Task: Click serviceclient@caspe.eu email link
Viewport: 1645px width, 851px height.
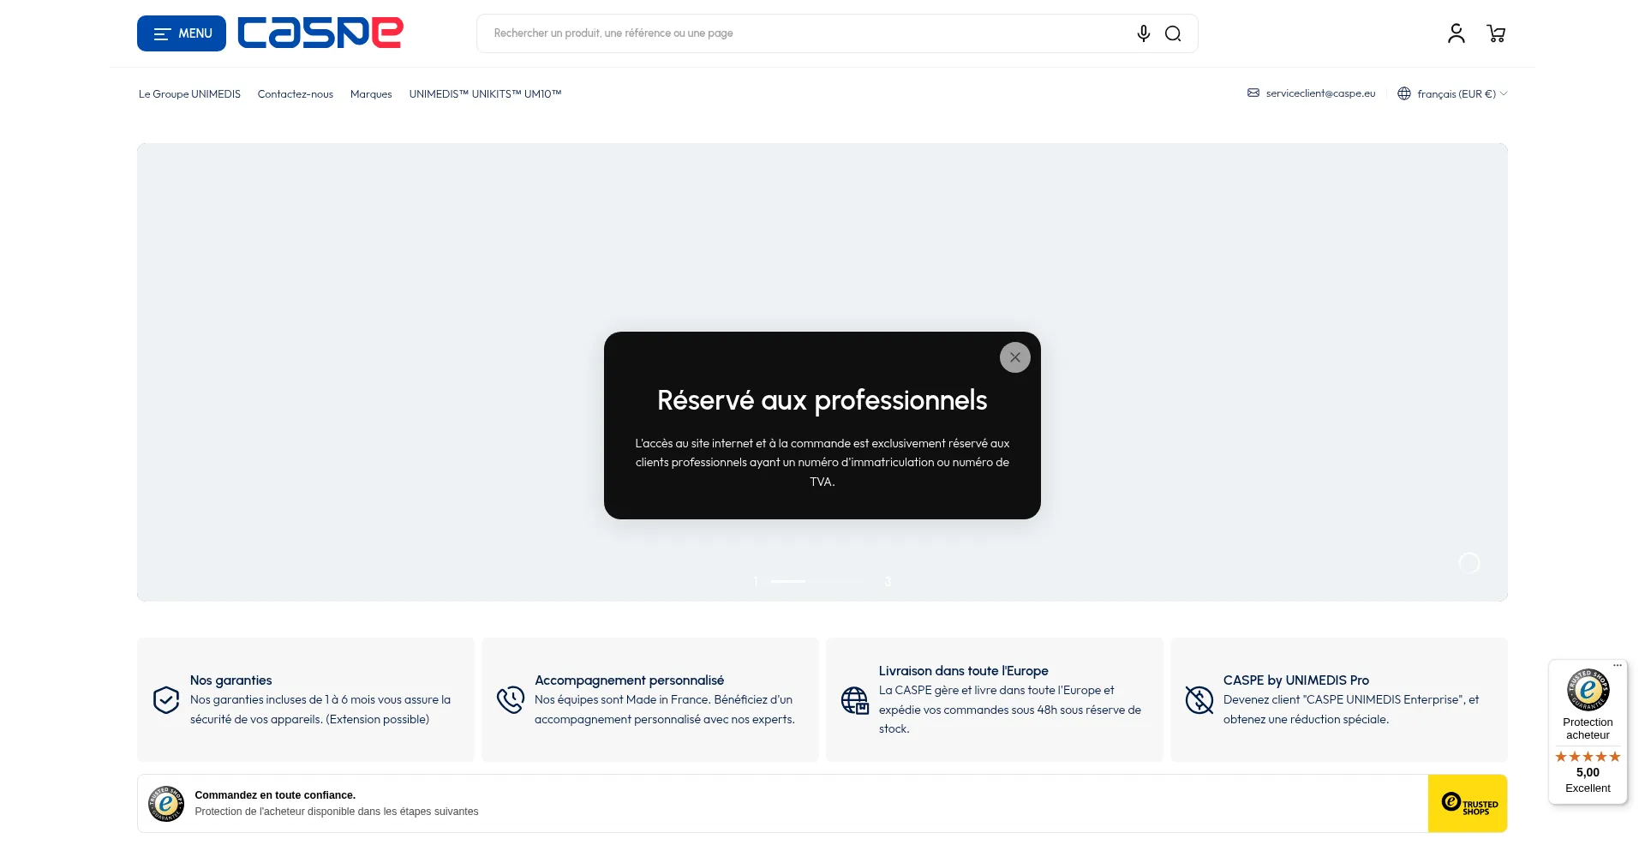Action: [1320, 93]
